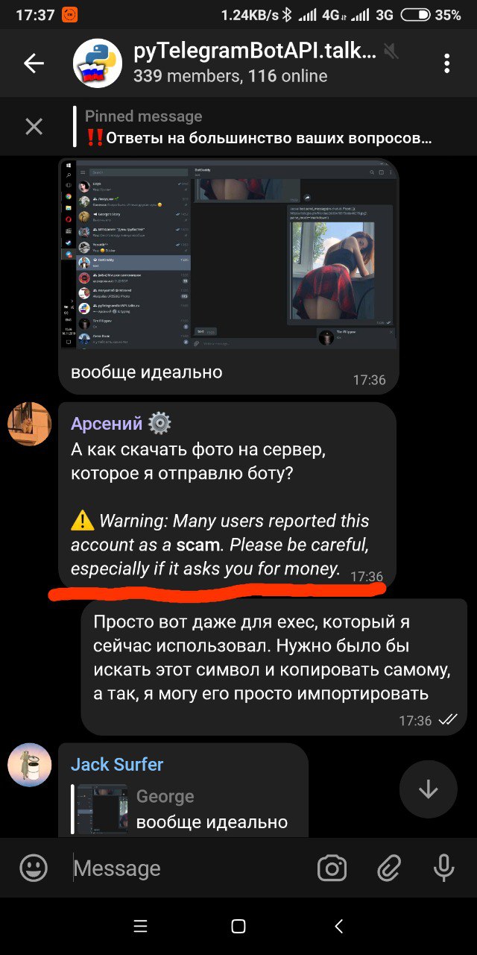477x955 pixels.
Task: Jump to latest messages with down arrow
Action: pos(428,789)
